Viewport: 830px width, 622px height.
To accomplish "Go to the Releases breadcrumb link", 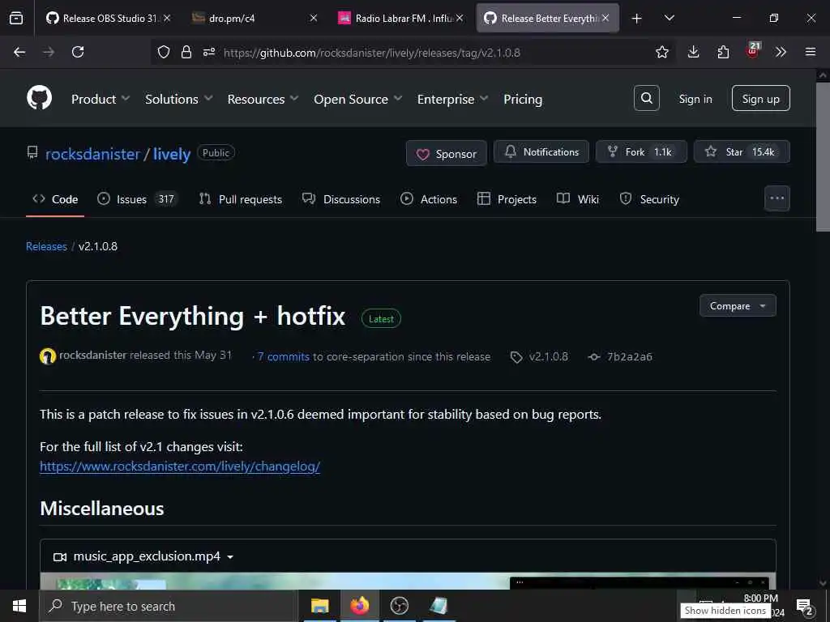I will click(46, 246).
